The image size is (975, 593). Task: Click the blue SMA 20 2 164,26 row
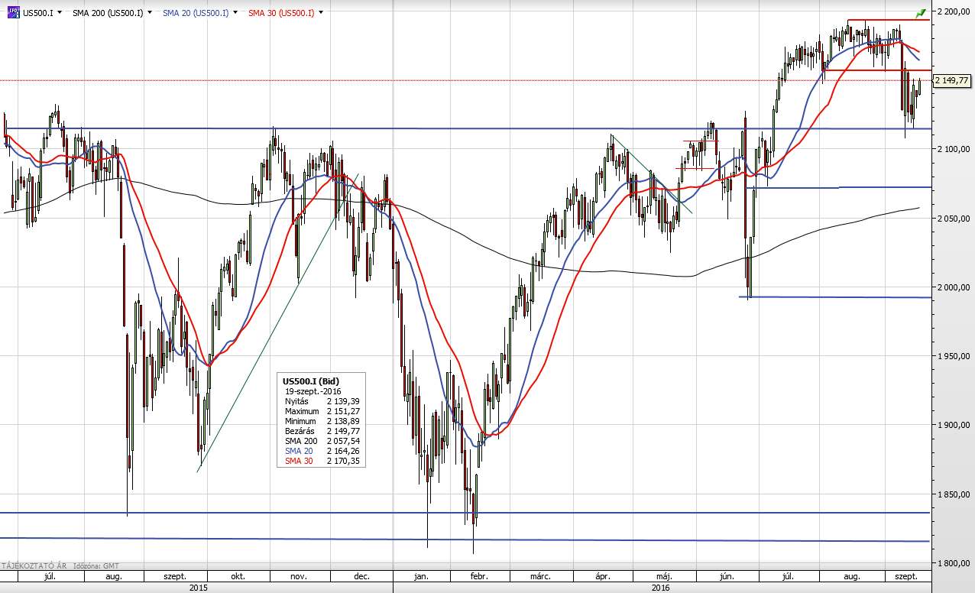[321, 451]
